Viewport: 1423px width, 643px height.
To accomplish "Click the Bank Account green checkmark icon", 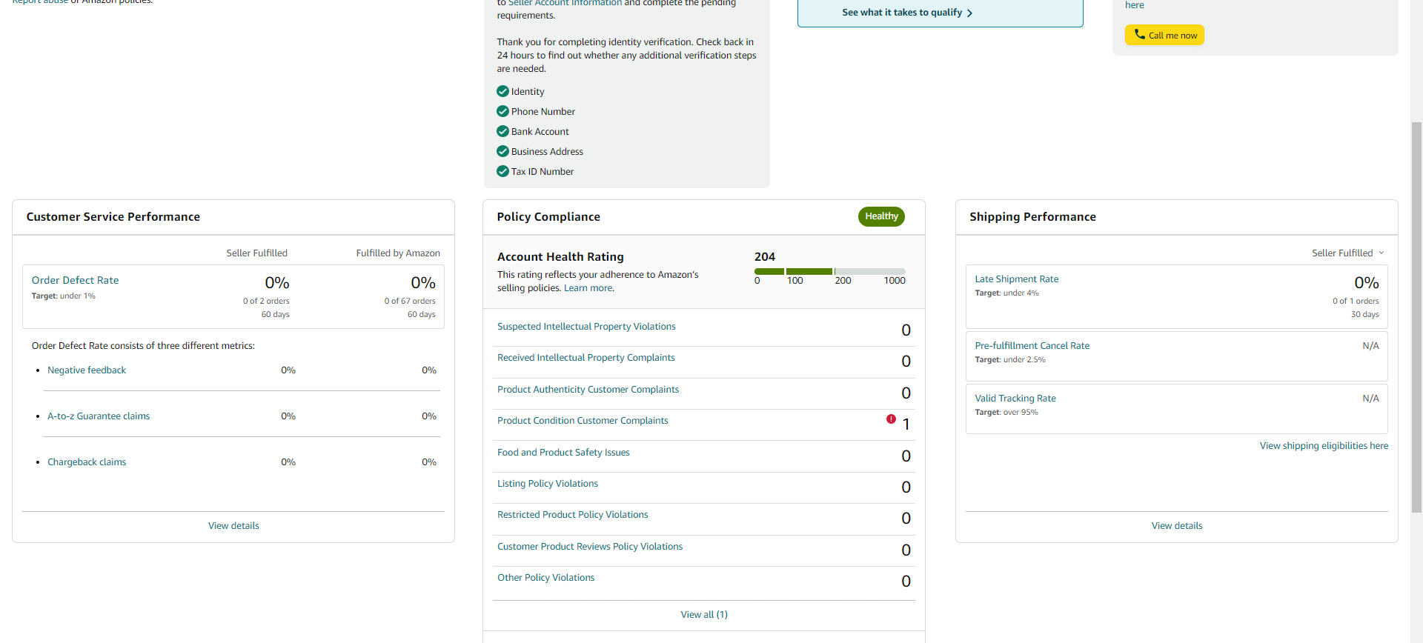I will click(x=502, y=131).
